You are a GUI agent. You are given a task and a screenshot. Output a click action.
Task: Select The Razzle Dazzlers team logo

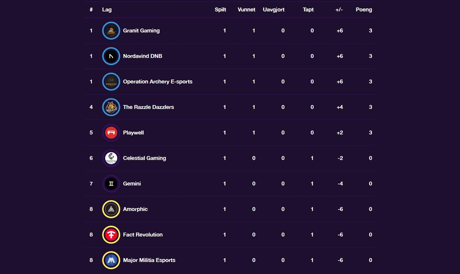[x=111, y=107]
